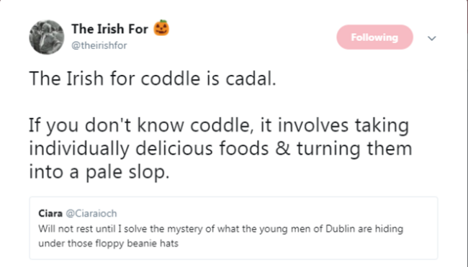
Task: Open The Irish For profile avatar
Action: pos(47,37)
